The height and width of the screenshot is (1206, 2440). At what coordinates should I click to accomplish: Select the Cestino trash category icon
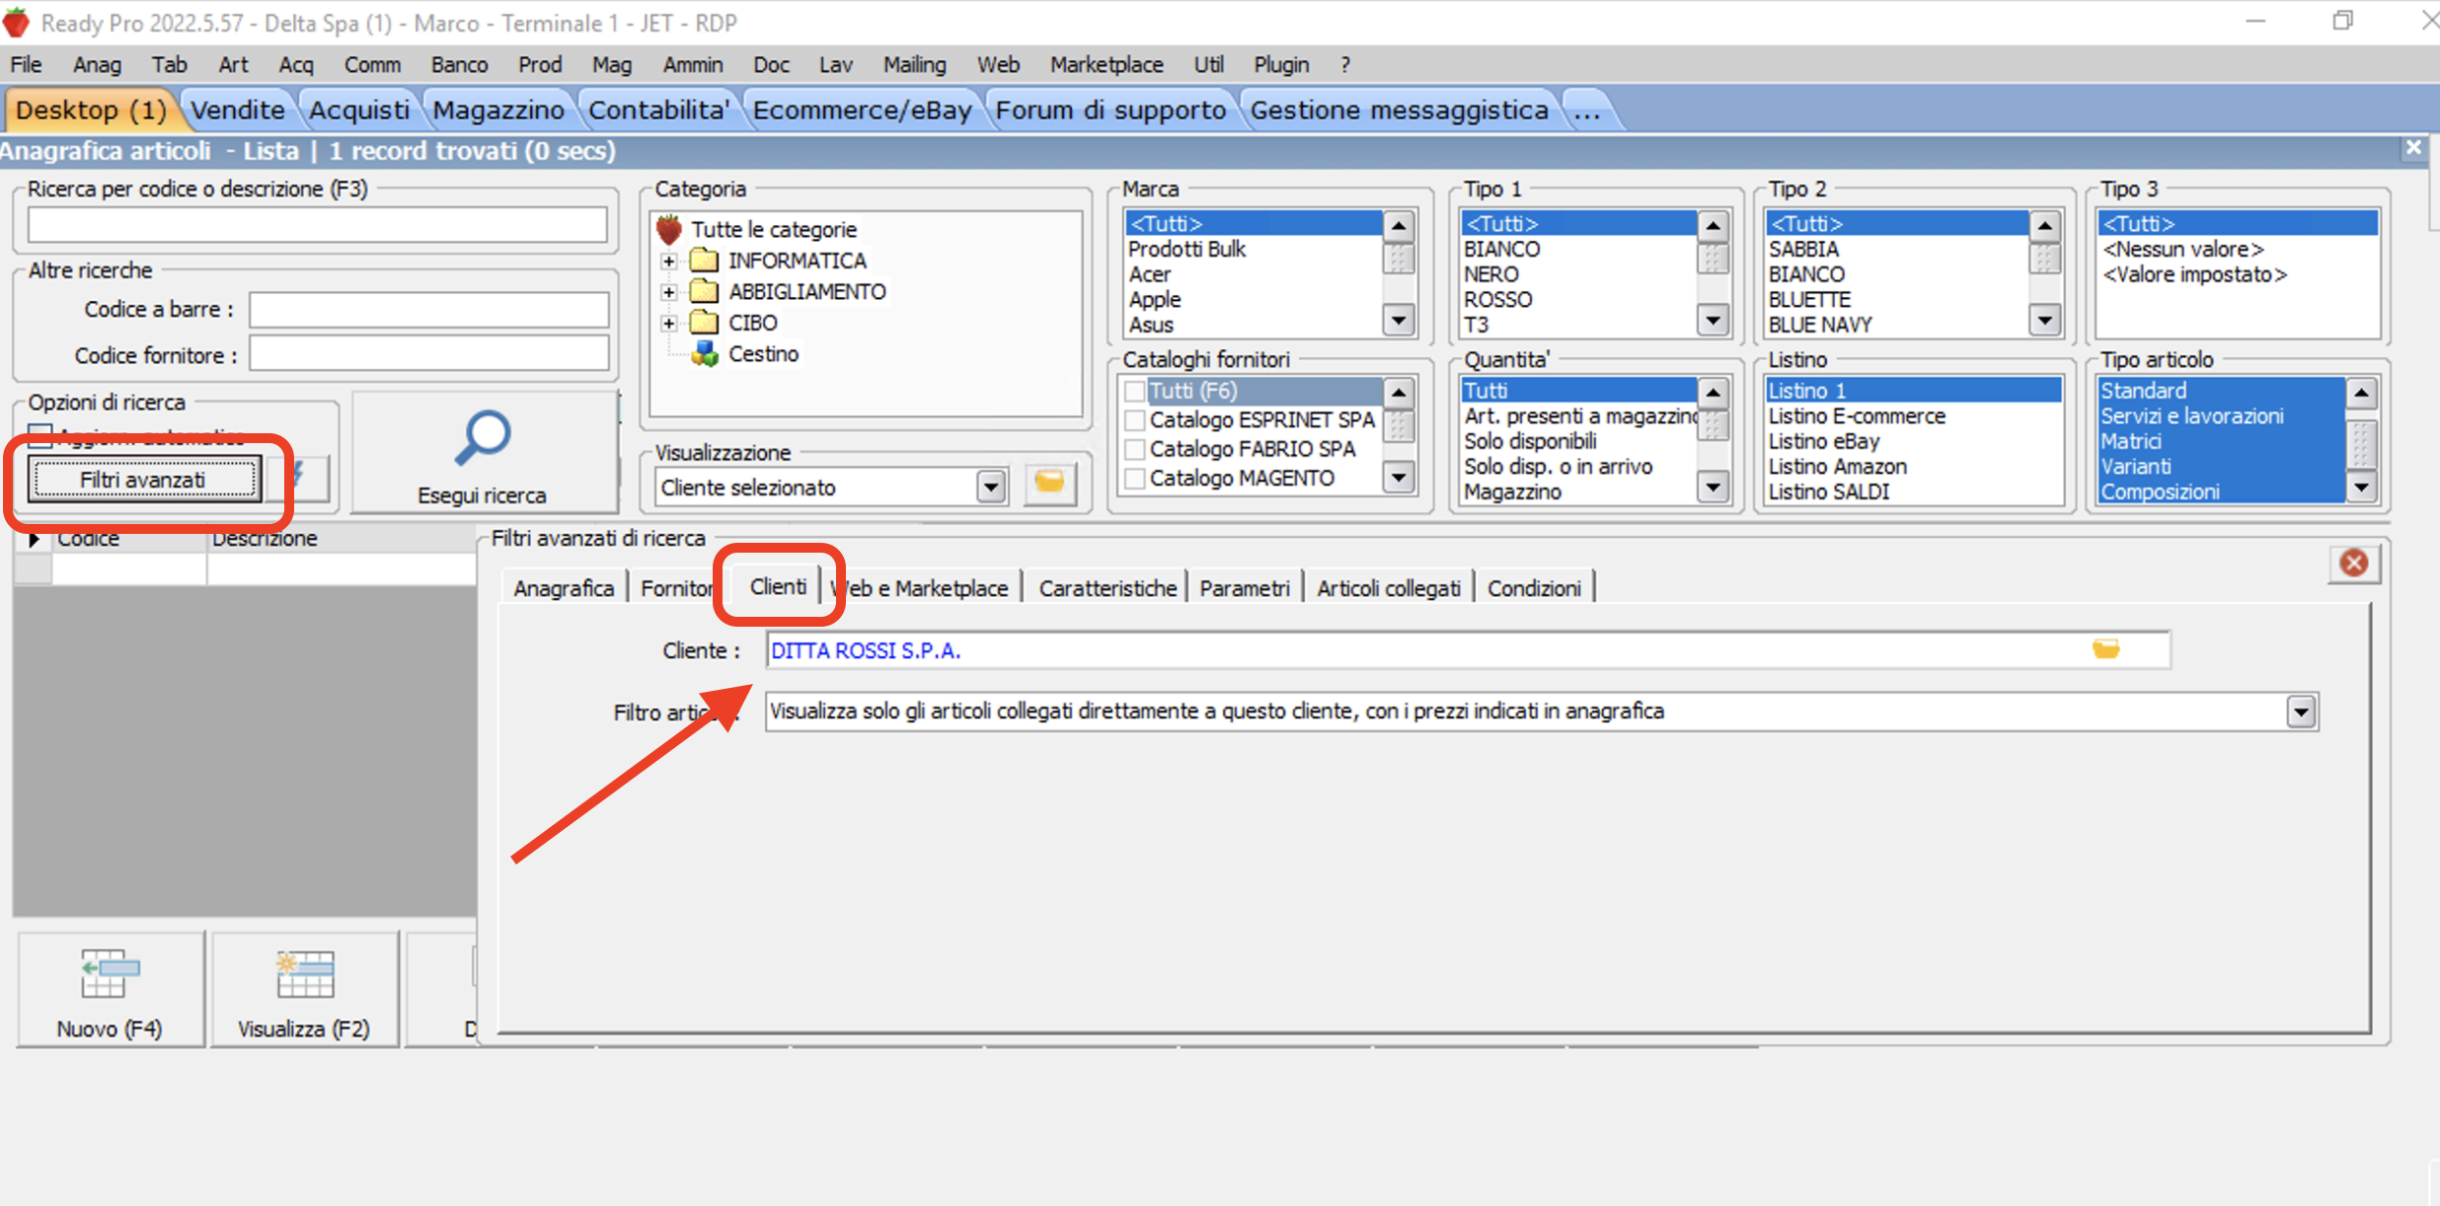point(705,353)
